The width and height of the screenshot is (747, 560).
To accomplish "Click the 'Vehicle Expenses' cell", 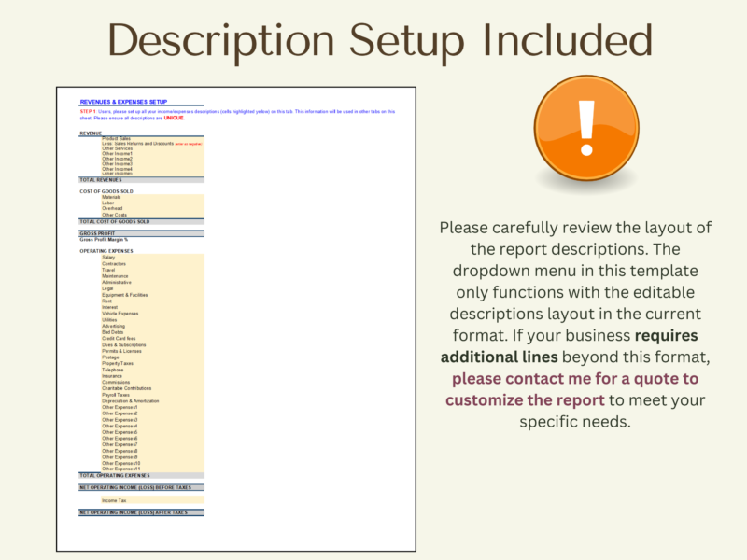I will (x=152, y=314).
